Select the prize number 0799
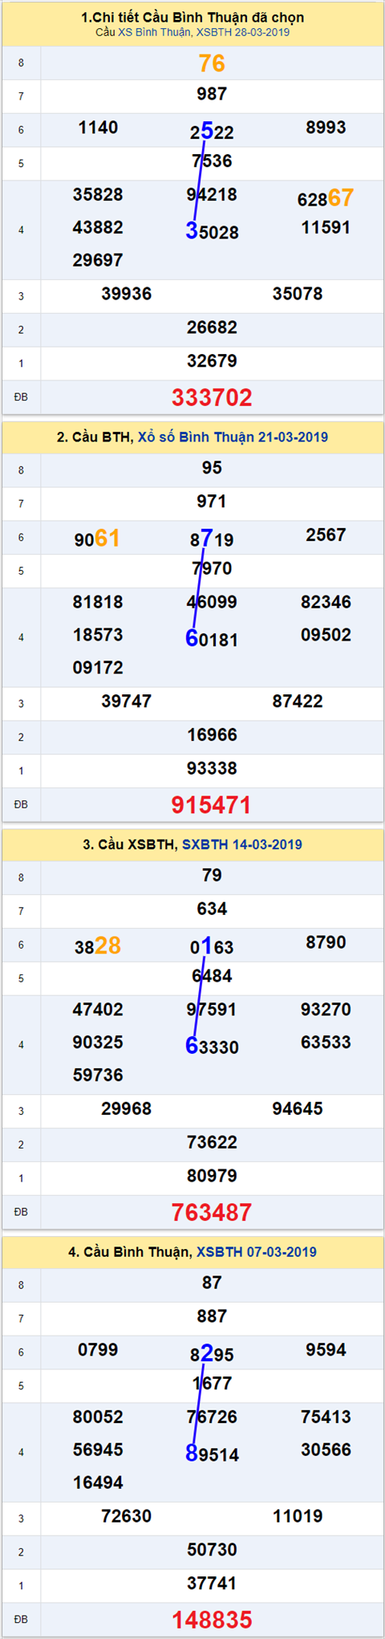 [98, 1351]
